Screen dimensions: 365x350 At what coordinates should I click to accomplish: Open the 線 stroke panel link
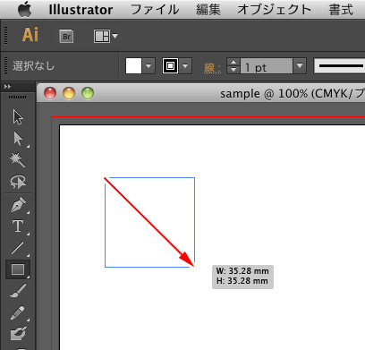point(212,68)
